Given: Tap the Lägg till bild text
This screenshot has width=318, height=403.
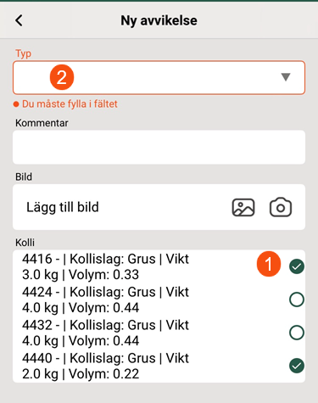Looking at the screenshot, I should [63, 207].
